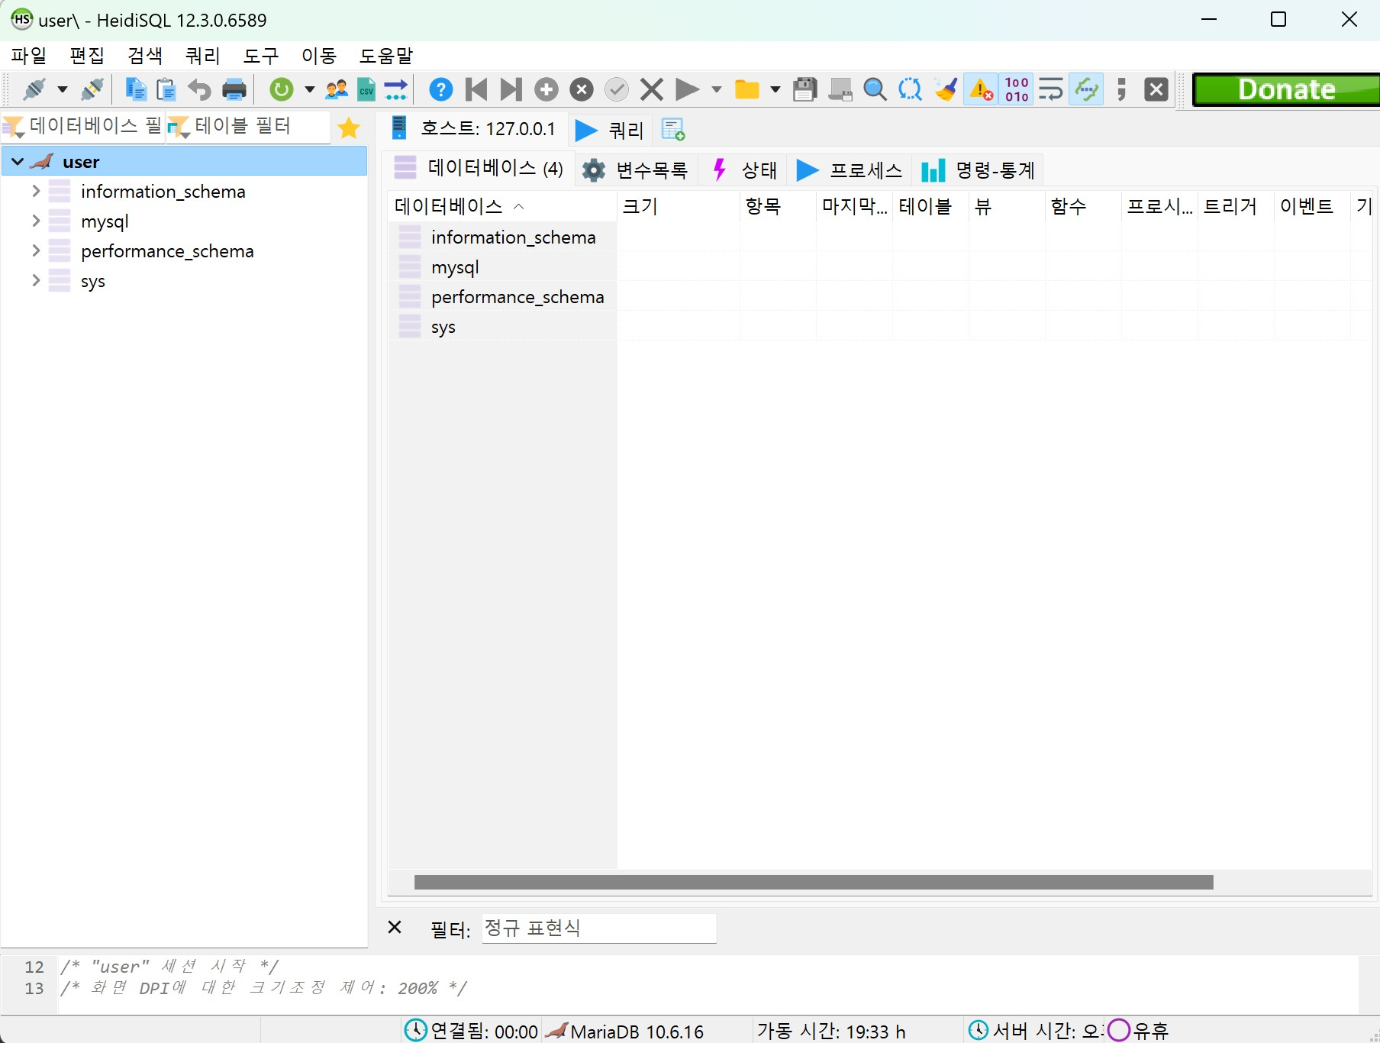Open the 검색 menu
The width and height of the screenshot is (1380, 1043).
[x=145, y=56]
